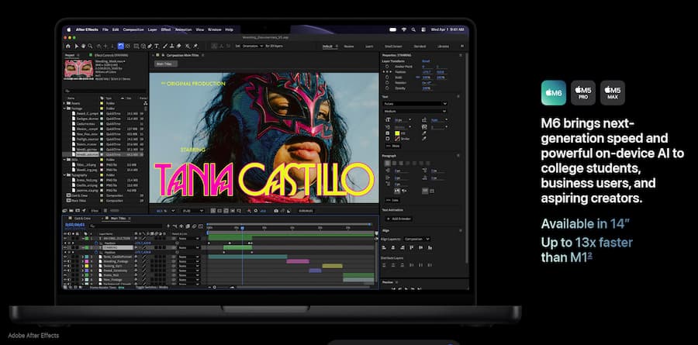
Task: Click the Less button in Paragraph section
Action: [x=392, y=200]
